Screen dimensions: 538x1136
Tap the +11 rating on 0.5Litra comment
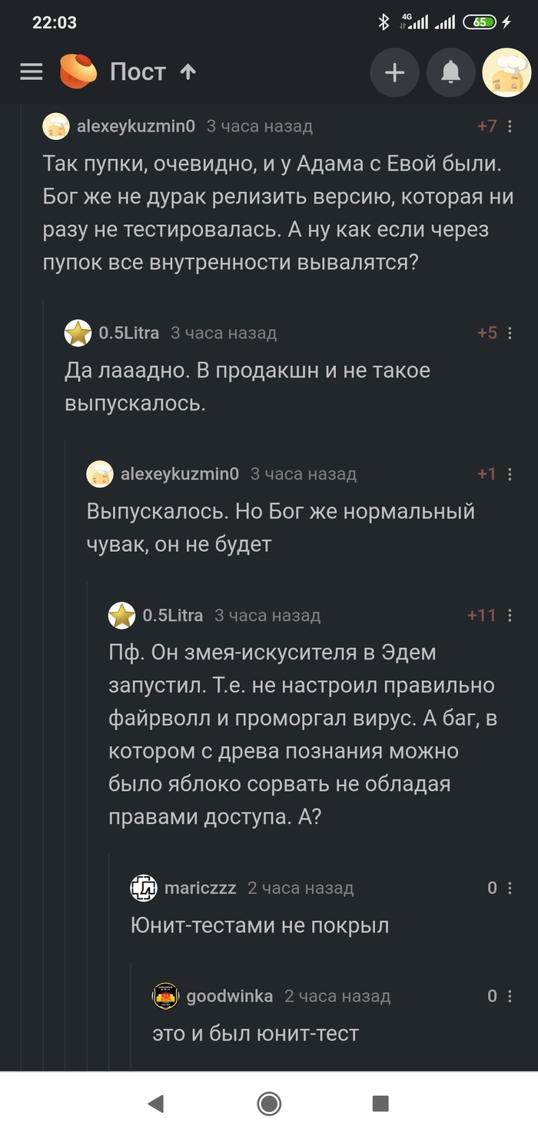pos(482,616)
